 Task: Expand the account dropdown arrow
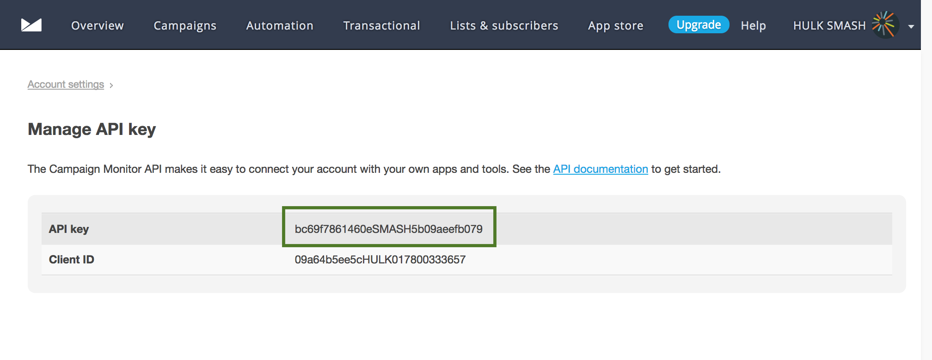pos(911,26)
